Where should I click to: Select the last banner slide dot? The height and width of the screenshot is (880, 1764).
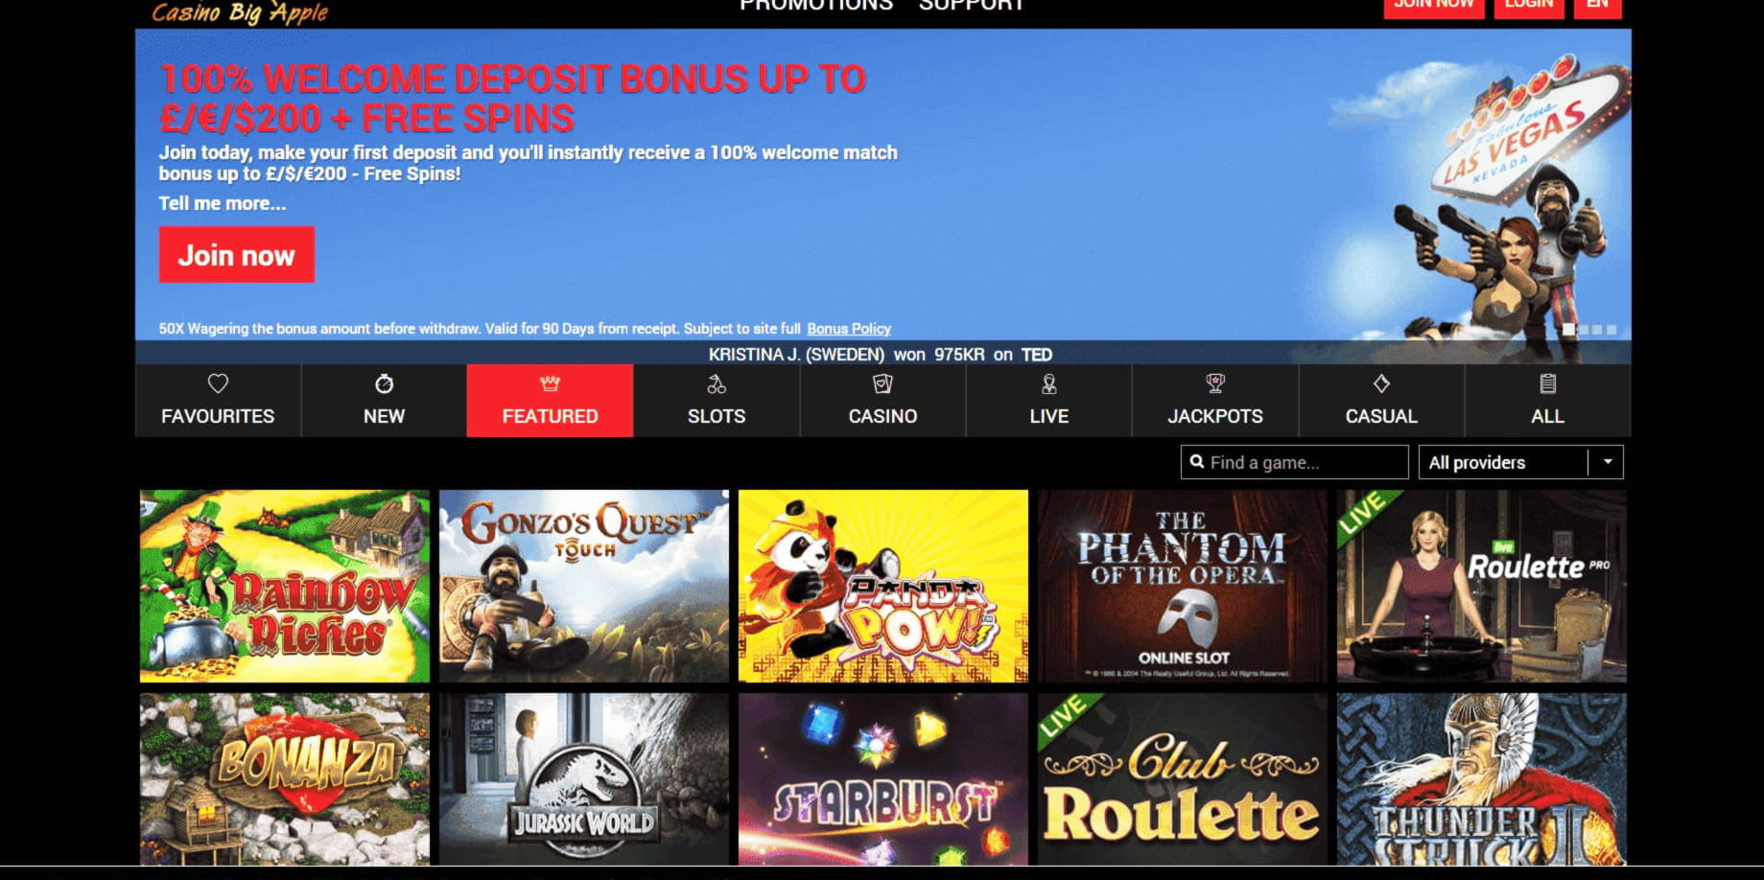pos(1611,329)
